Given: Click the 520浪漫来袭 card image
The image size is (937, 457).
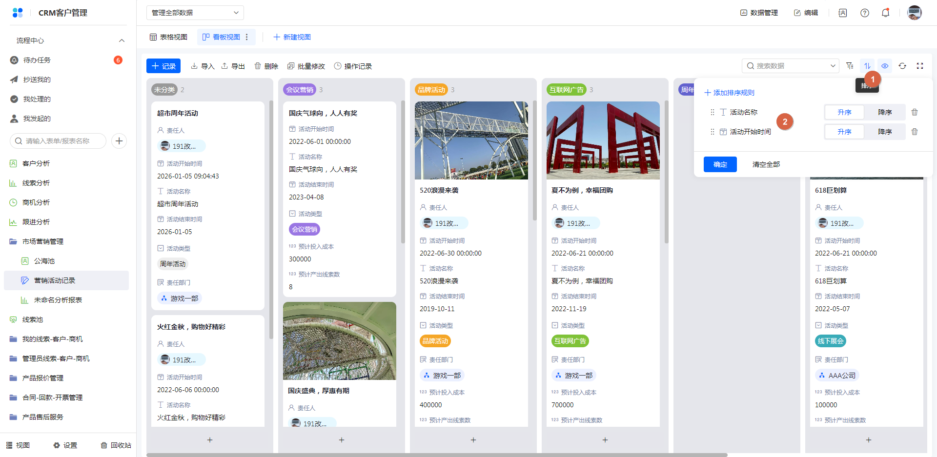Looking at the screenshot, I should 471,140.
